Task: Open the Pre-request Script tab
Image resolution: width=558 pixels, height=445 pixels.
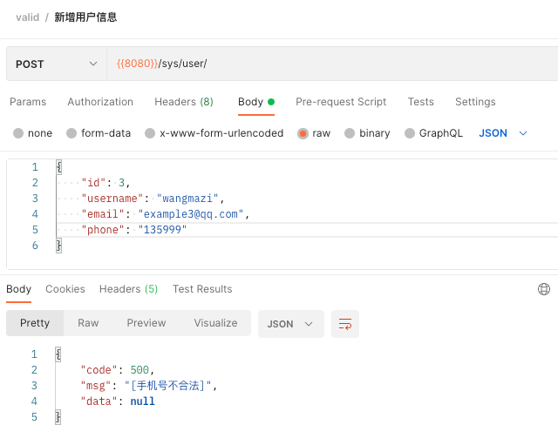Action: pyautogui.click(x=341, y=102)
